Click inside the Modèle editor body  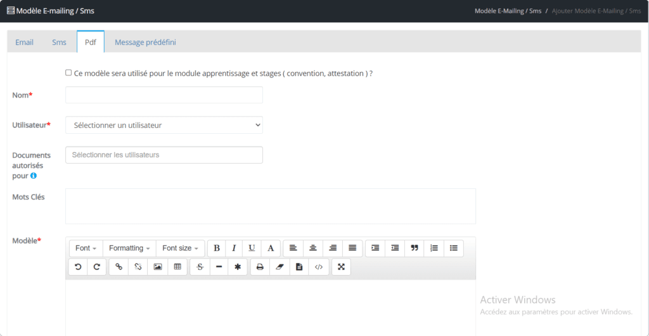(x=271, y=307)
